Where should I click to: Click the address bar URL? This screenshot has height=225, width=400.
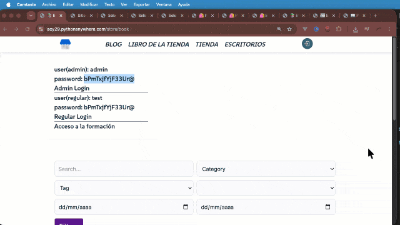click(88, 29)
